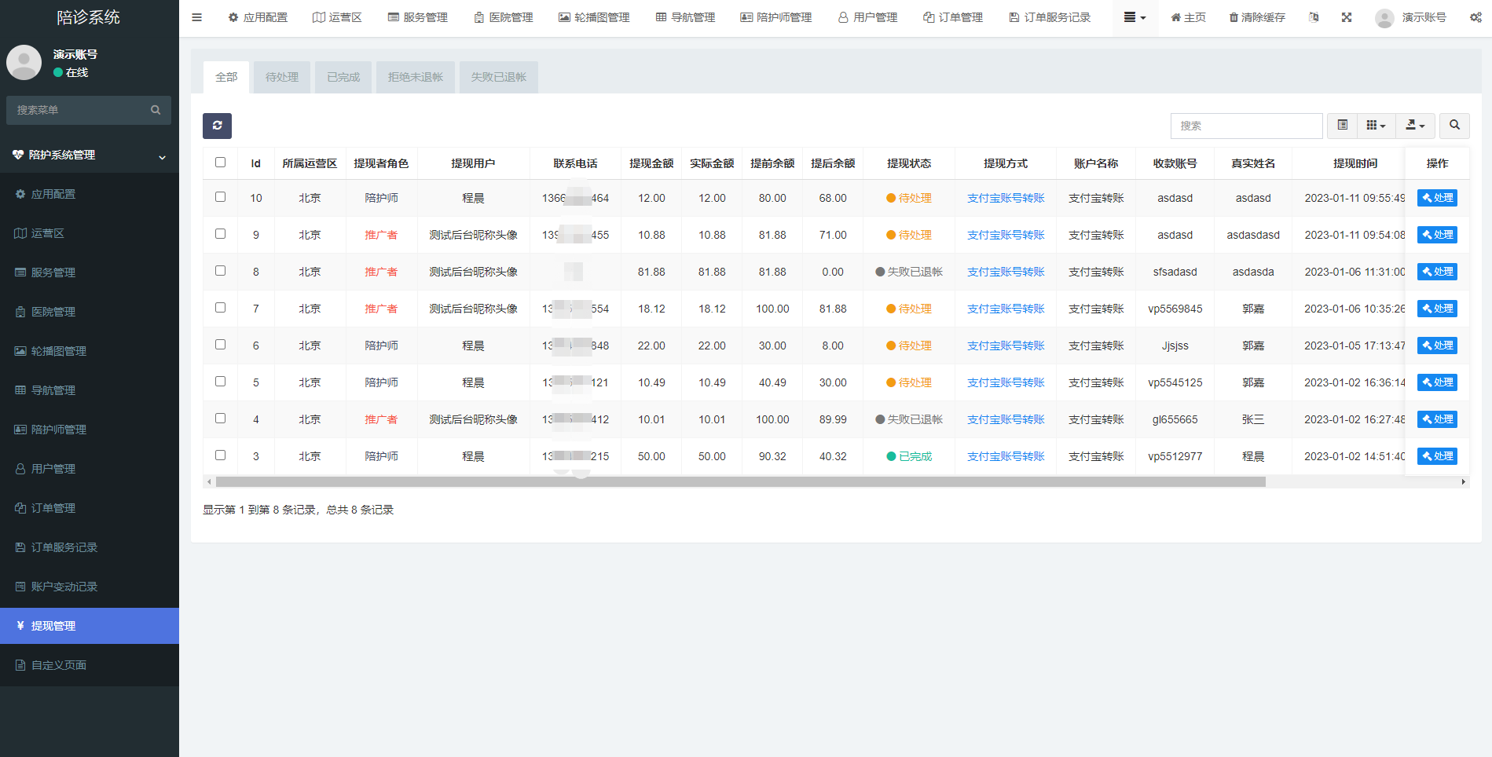
Task: Open 陪护师管理 in the top navigation
Action: (776, 17)
